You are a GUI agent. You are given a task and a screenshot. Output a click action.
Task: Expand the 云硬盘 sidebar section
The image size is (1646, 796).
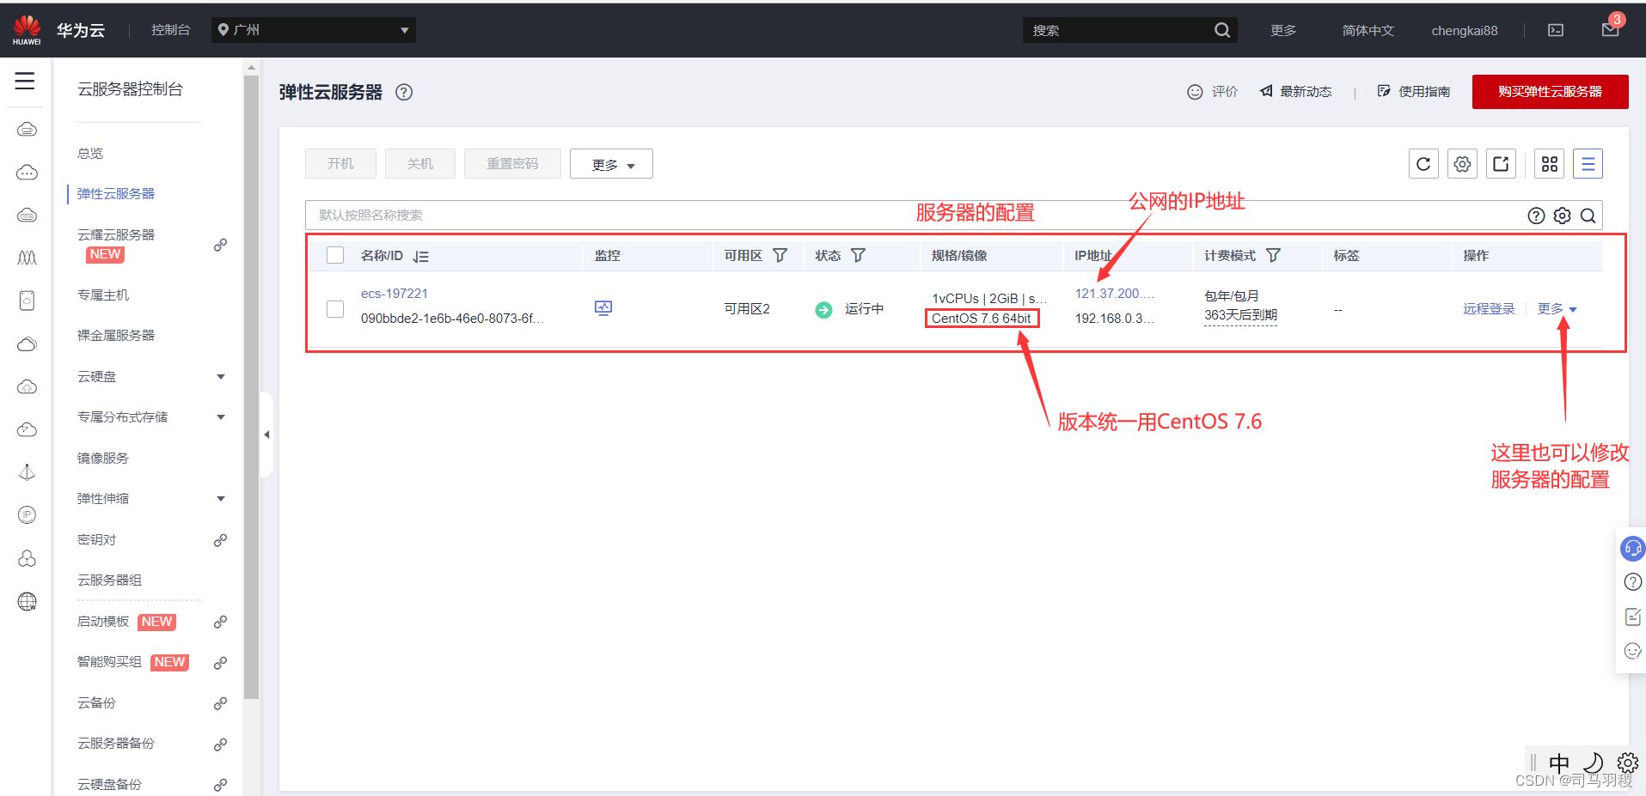[x=221, y=377]
